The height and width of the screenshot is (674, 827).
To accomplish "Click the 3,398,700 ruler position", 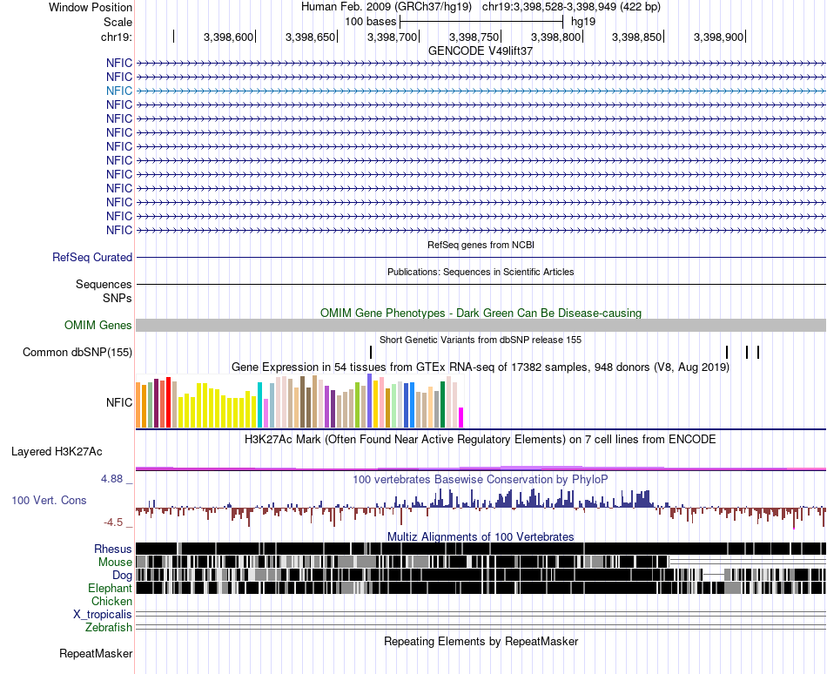I will tap(392, 37).
